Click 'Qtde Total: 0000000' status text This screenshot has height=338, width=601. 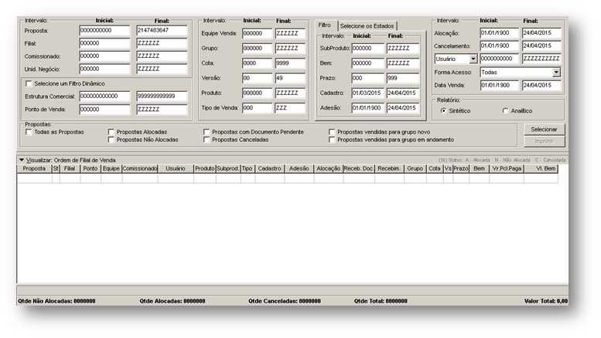coord(381,301)
